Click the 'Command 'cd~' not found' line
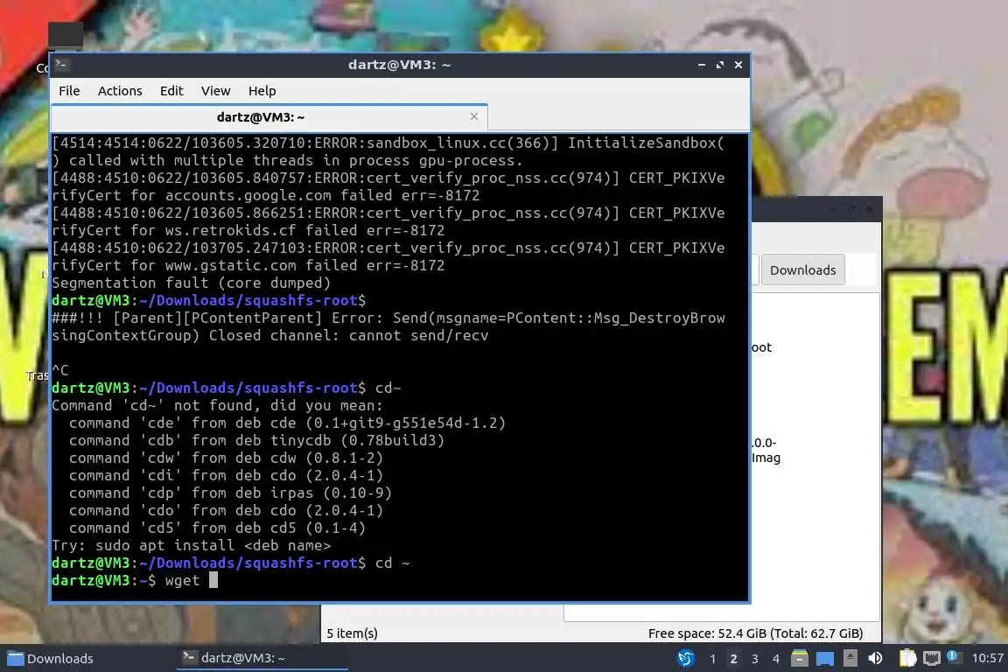The width and height of the screenshot is (1008, 672). coord(217,406)
